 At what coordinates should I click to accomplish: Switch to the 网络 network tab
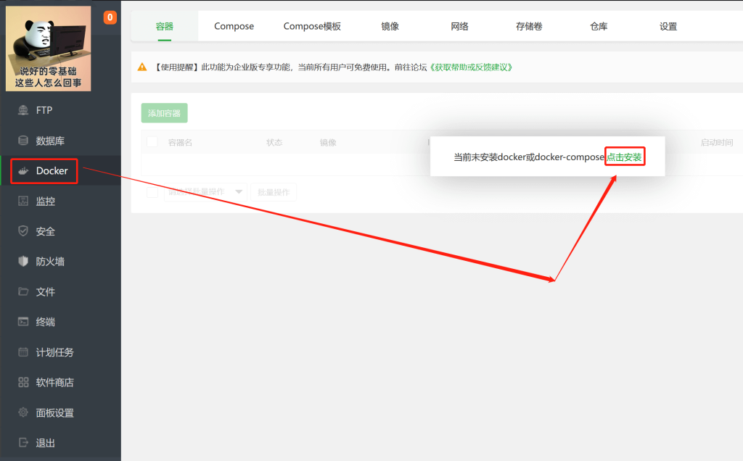pos(459,27)
